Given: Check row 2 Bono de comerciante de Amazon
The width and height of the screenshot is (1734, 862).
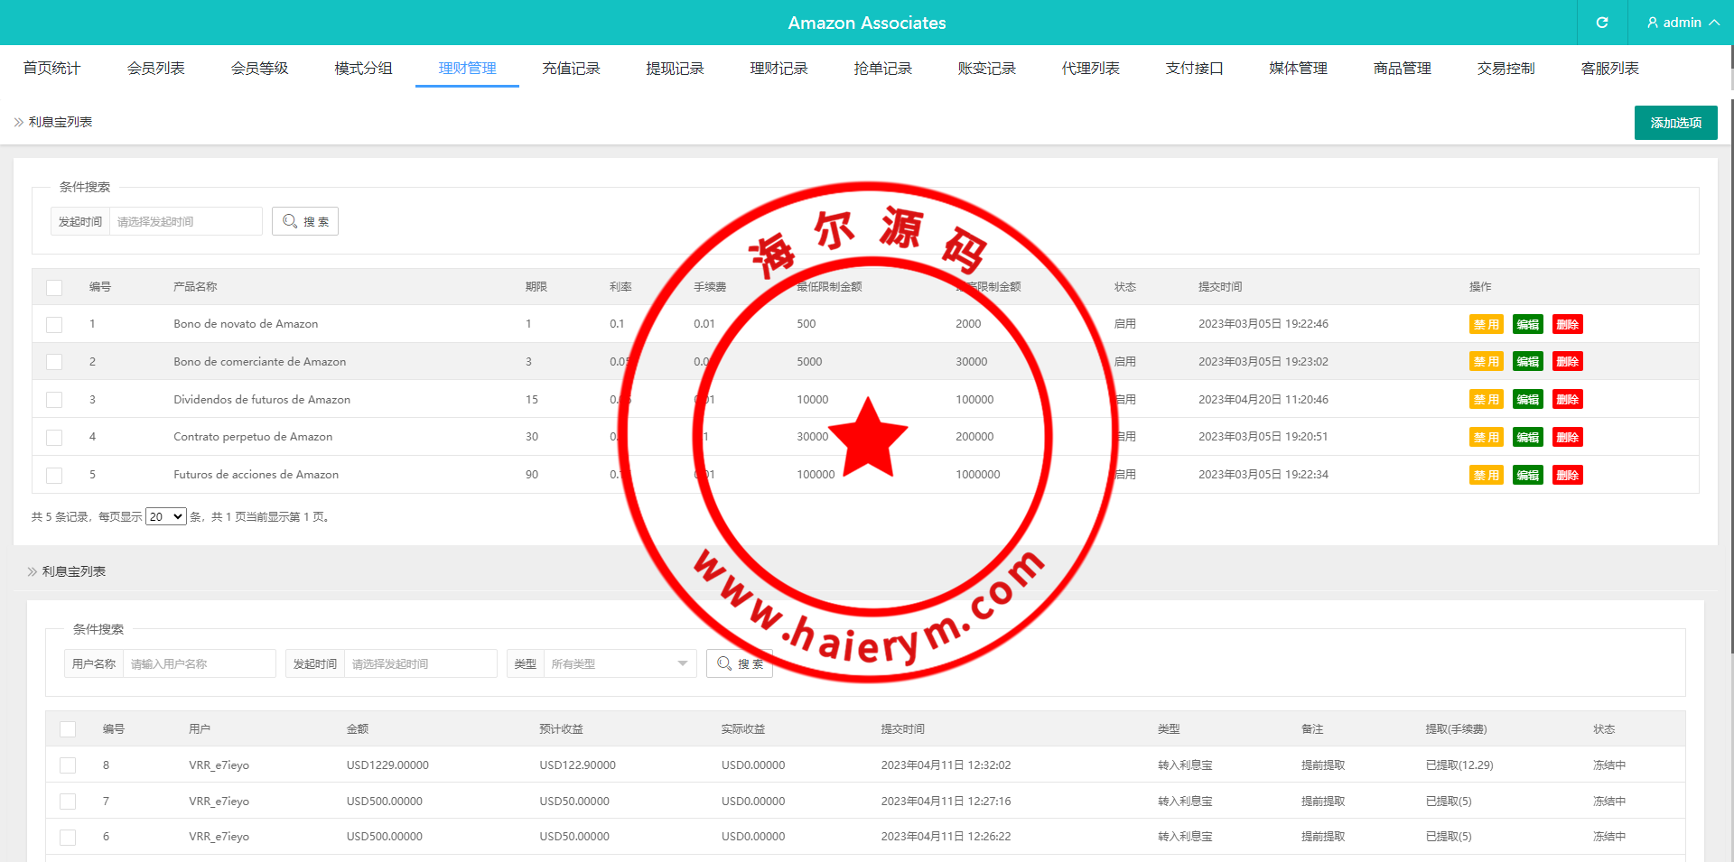Looking at the screenshot, I should point(54,362).
